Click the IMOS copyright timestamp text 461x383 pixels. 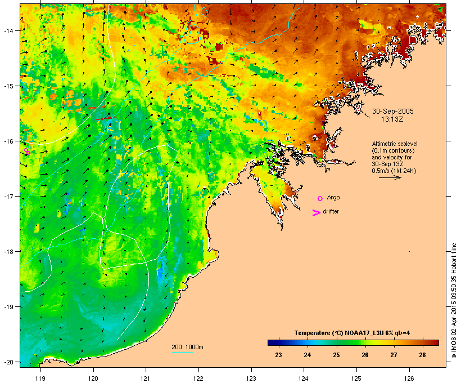tap(454, 301)
